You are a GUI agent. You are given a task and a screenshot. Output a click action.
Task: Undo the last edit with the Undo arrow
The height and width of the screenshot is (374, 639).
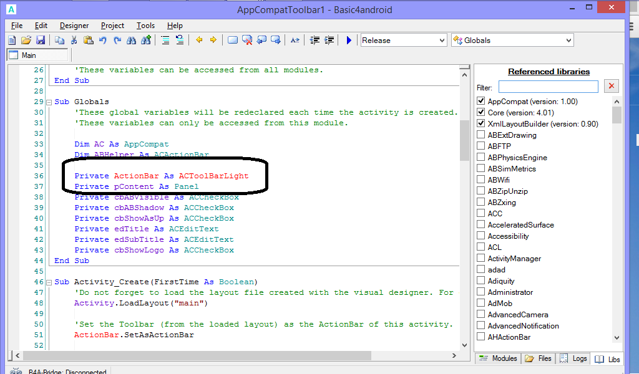[102, 39]
